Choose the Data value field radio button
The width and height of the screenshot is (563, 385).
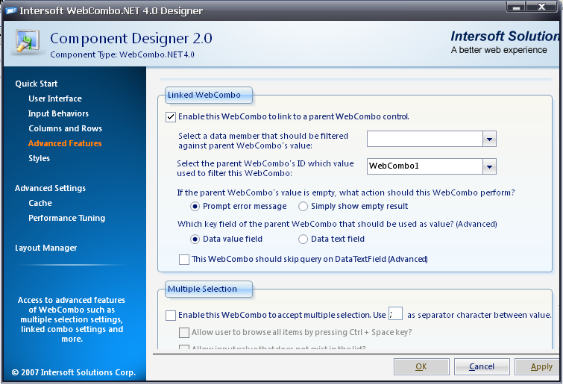coord(195,240)
